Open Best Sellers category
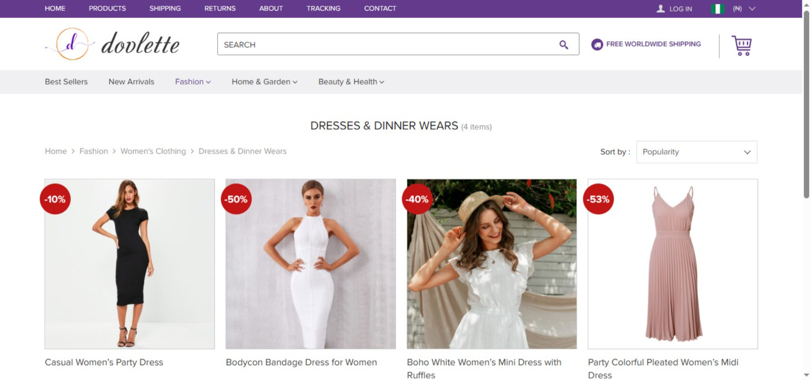Screen dimensions: 811x380 click(x=66, y=82)
